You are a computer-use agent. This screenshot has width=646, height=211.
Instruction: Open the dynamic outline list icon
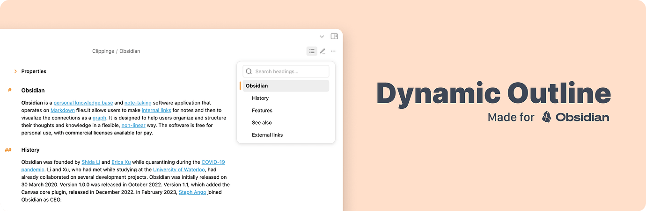click(x=312, y=51)
